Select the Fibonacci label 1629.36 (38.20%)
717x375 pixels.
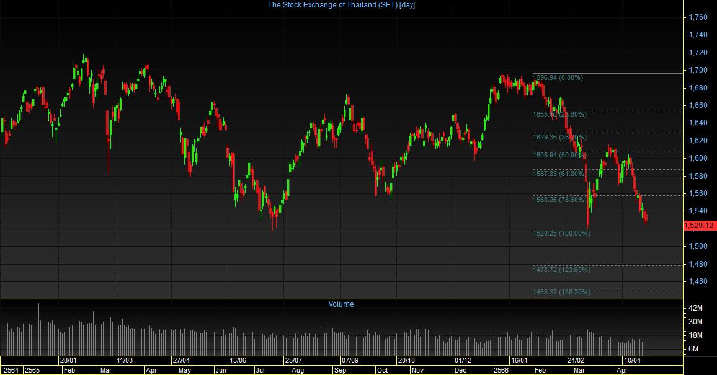(559, 137)
